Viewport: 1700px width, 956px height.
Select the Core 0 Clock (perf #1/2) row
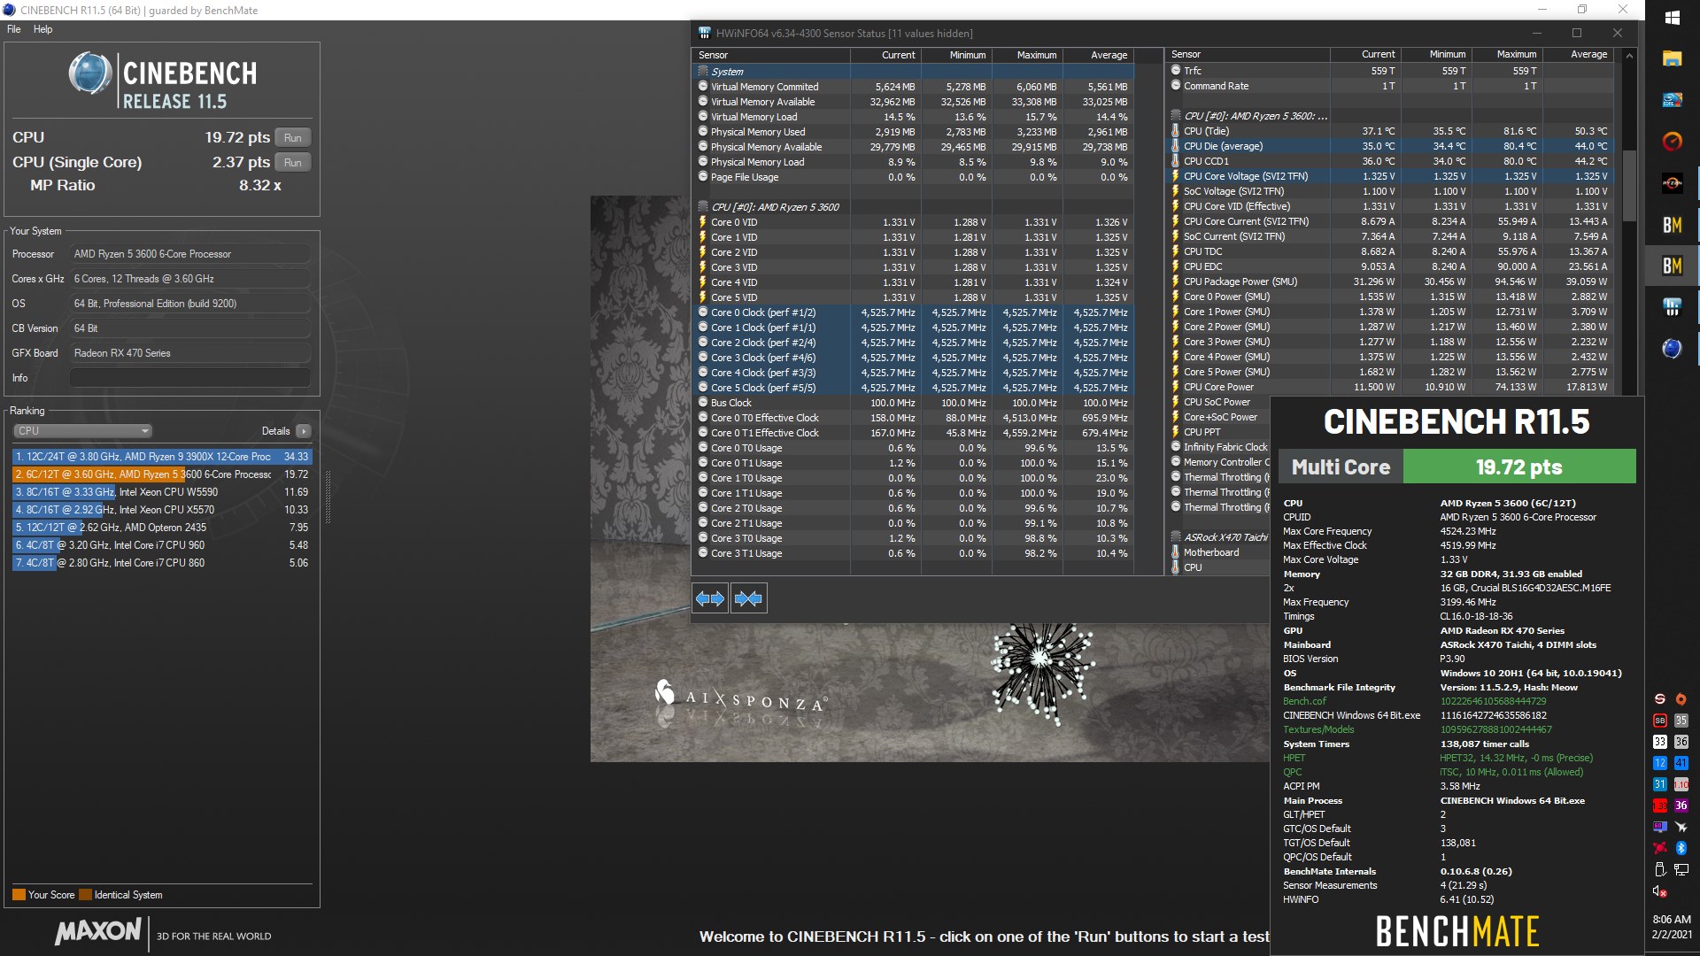[x=914, y=312]
